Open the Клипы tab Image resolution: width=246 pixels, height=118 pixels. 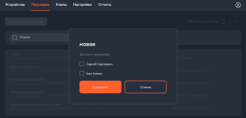pos(61,5)
